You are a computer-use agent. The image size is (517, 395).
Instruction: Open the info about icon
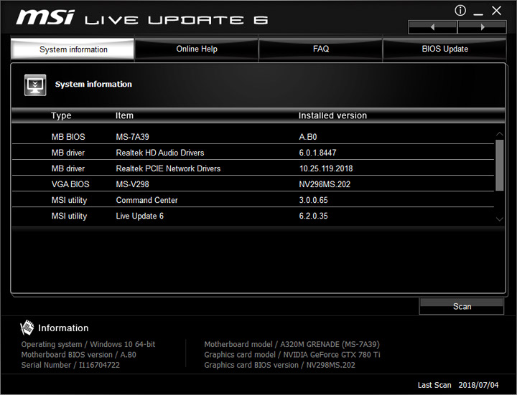click(460, 11)
